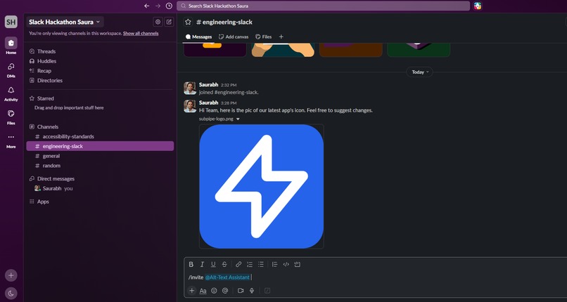Navigate back in history
This screenshot has width=567, height=302.
pyautogui.click(x=146, y=6)
